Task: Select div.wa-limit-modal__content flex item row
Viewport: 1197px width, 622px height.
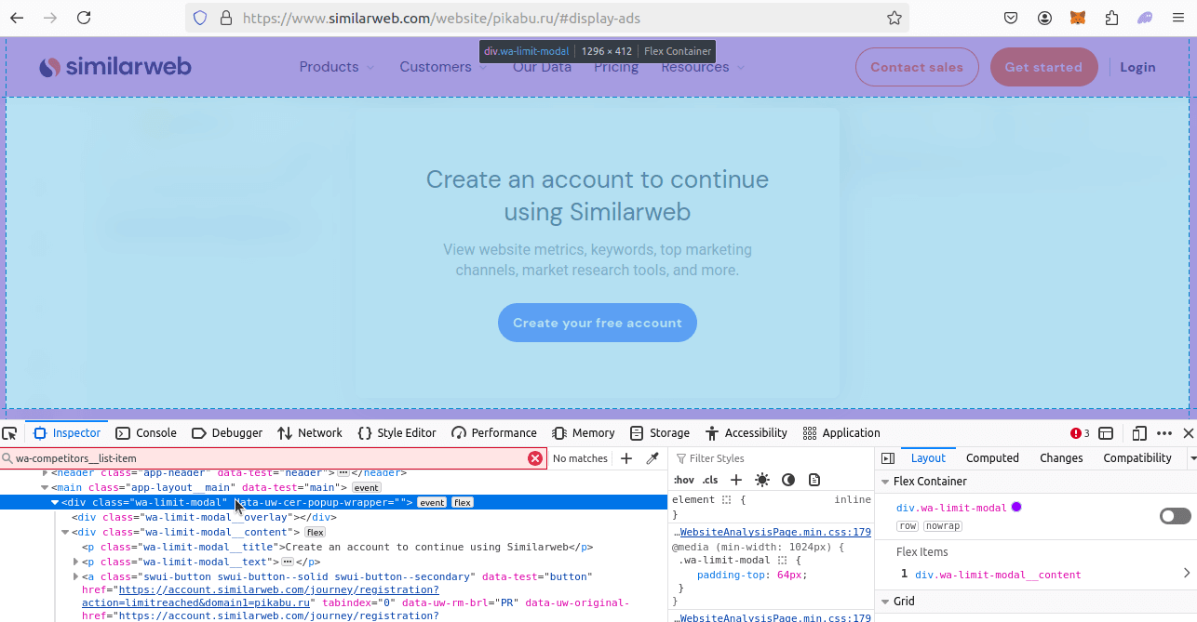Action: click(1036, 575)
